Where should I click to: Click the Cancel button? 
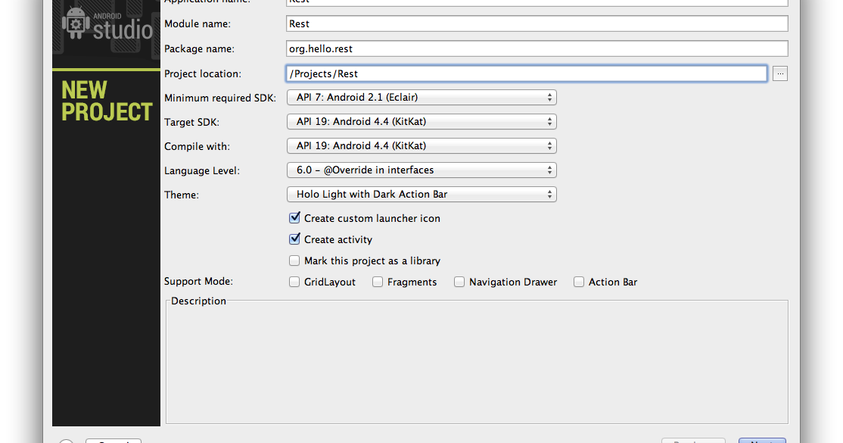(x=113, y=441)
